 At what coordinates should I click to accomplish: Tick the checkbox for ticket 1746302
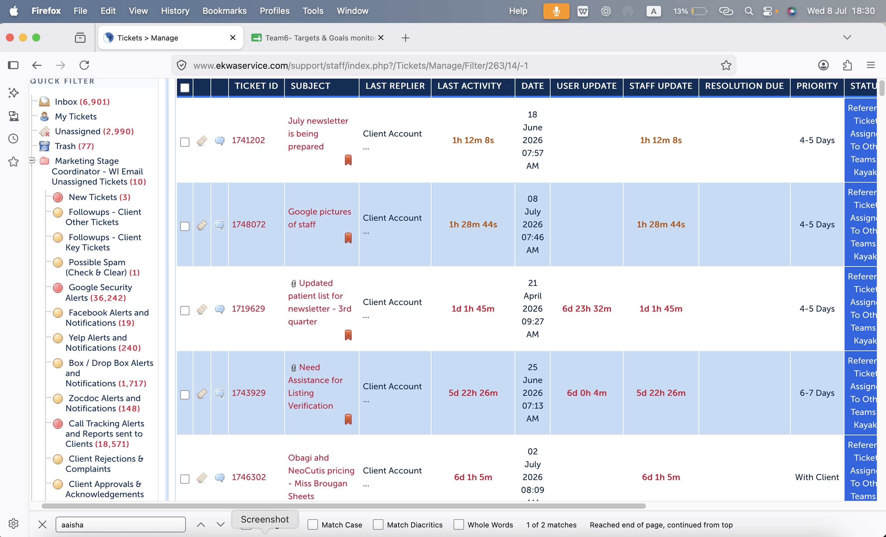[x=185, y=479]
